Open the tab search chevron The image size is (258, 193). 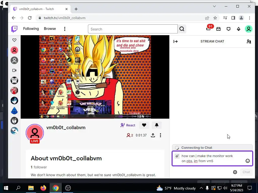coord(214,6)
